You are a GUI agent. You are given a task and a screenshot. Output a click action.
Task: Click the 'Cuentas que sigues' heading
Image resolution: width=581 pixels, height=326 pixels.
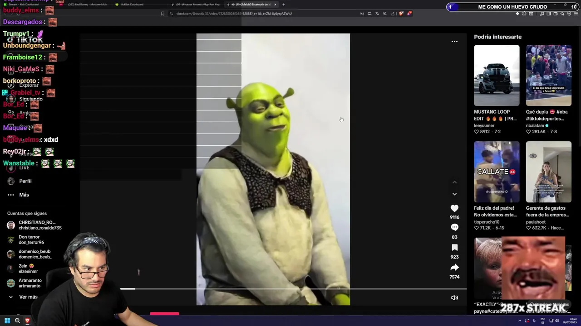pyautogui.click(x=27, y=213)
